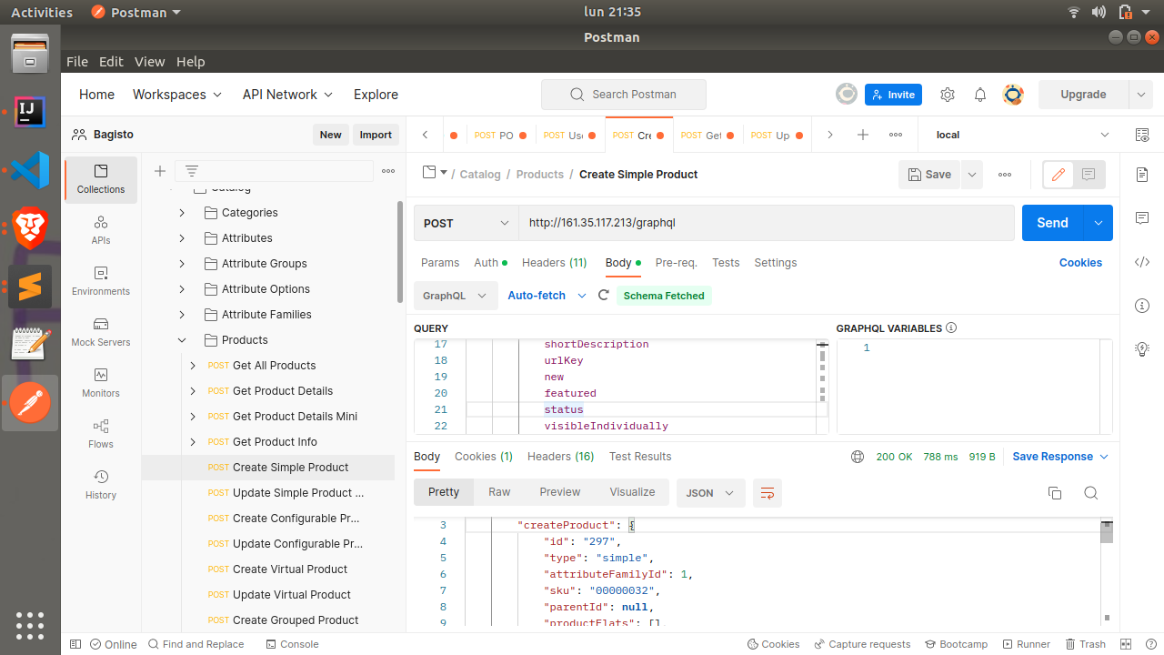Create new collection with plus icon
Screen dimensions: 1164x655
coord(160,171)
